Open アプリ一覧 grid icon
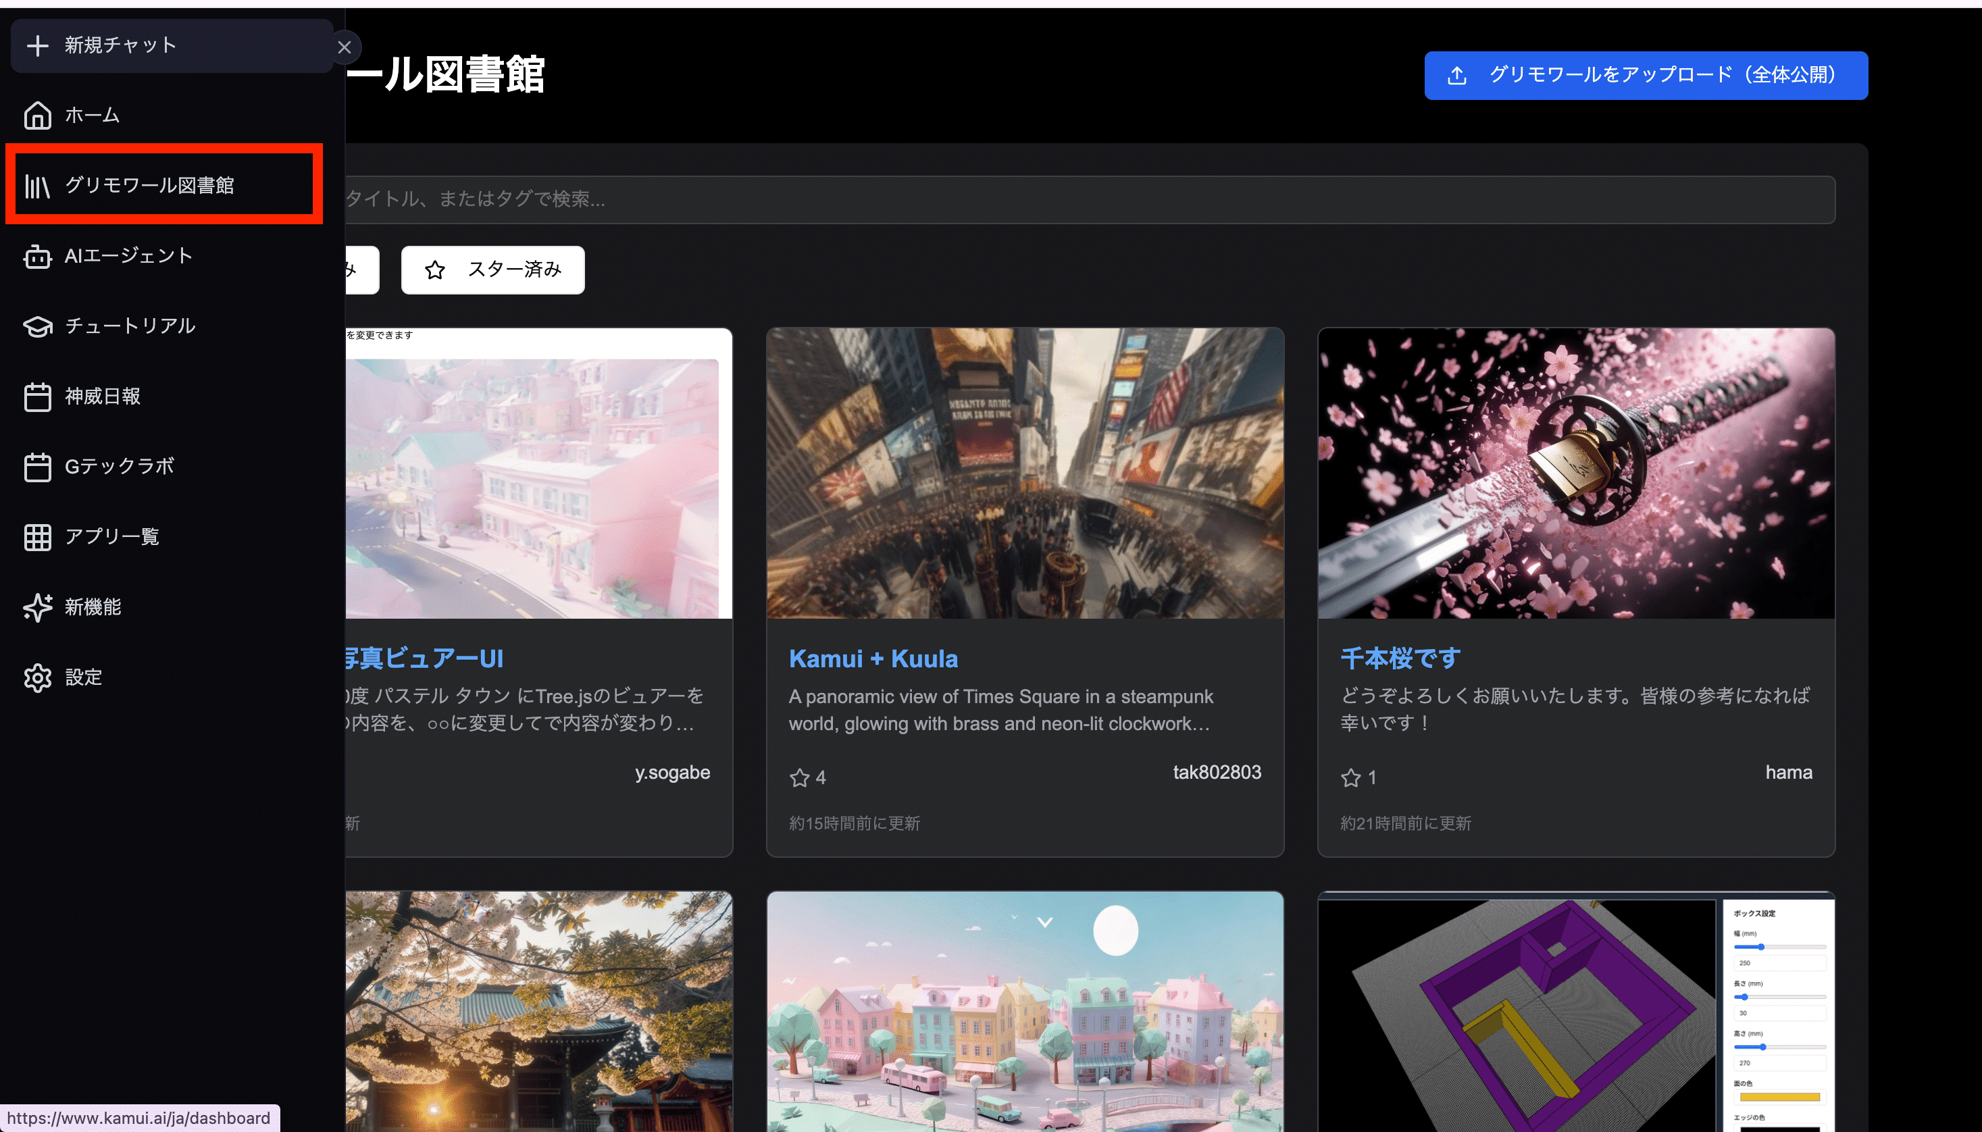 pos(37,537)
